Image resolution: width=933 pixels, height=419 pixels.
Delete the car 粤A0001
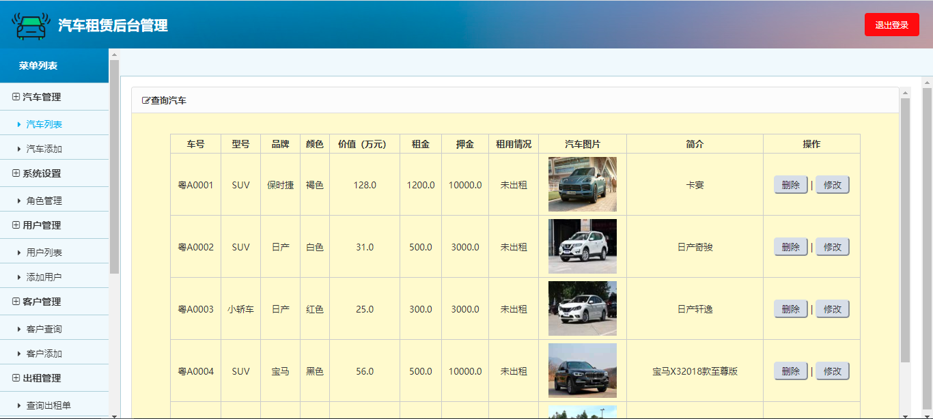click(x=791, y=185)
